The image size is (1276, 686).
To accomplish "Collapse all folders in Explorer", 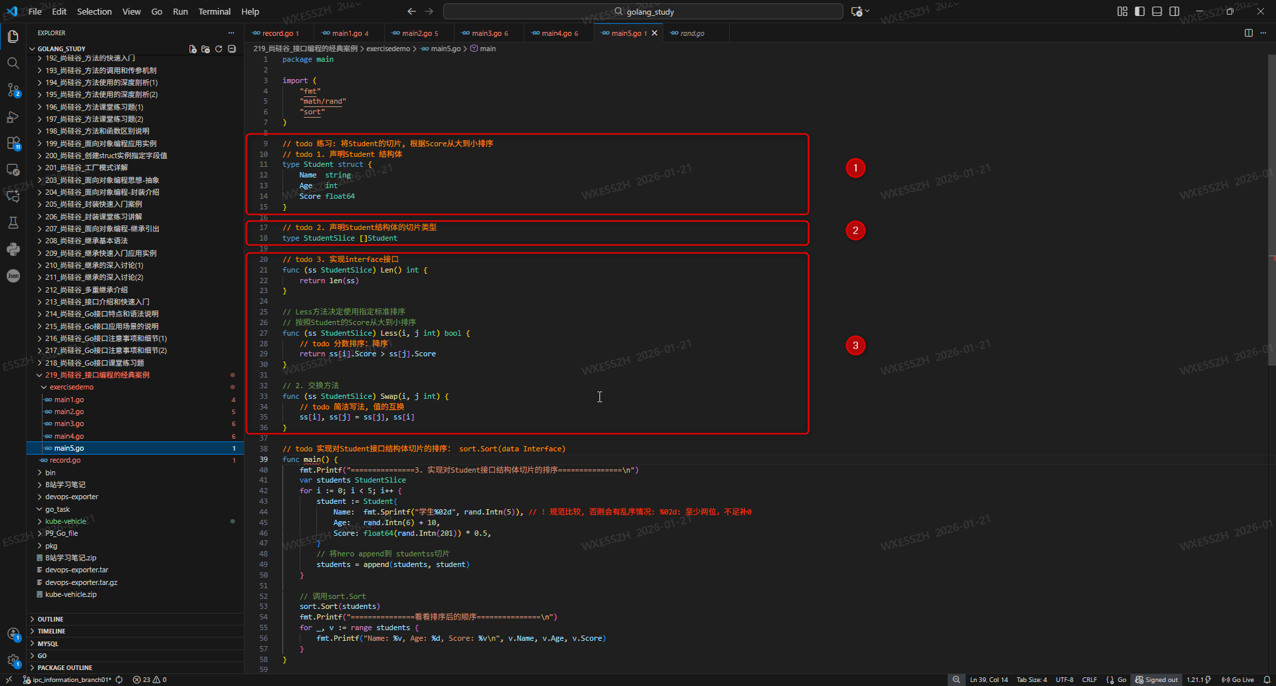I will [232, 49].
